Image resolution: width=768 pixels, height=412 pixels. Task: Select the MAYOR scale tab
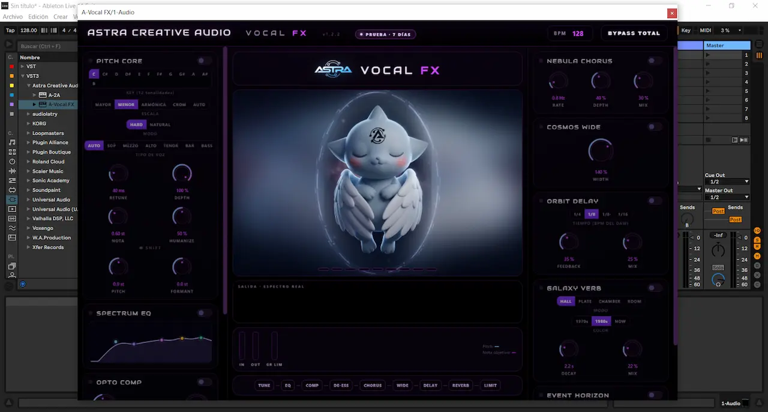[103, 105]
